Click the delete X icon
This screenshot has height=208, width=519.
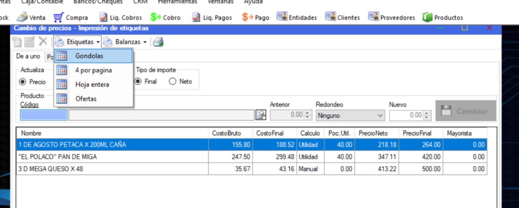coord(43,41)
